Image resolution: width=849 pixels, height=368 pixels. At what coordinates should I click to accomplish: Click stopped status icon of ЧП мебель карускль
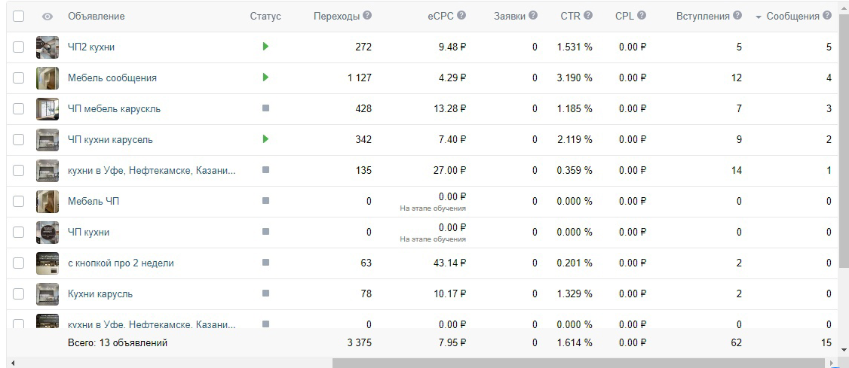[265, 108]
